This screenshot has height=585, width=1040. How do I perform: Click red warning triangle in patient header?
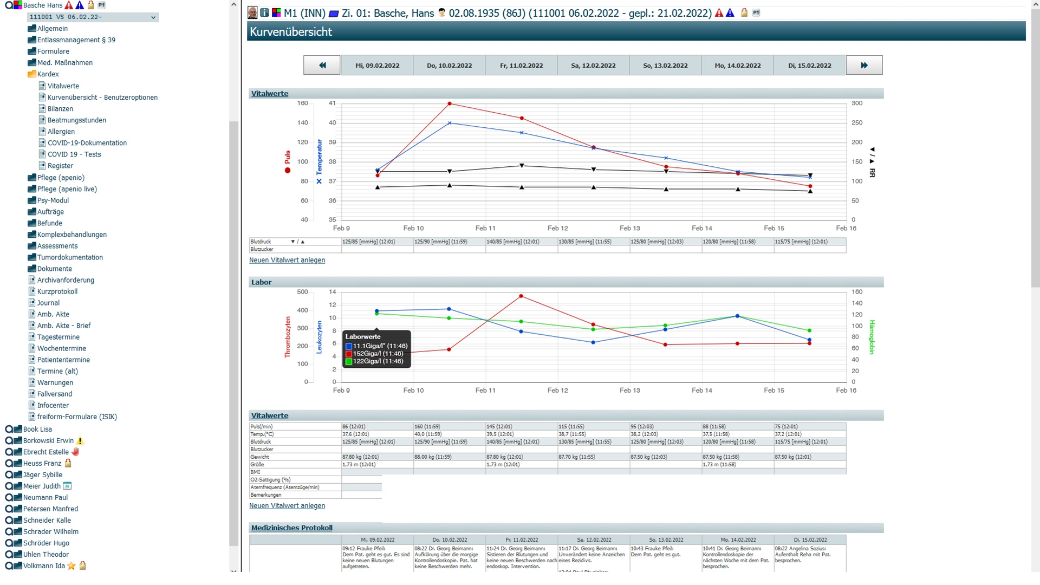[719, 13]
